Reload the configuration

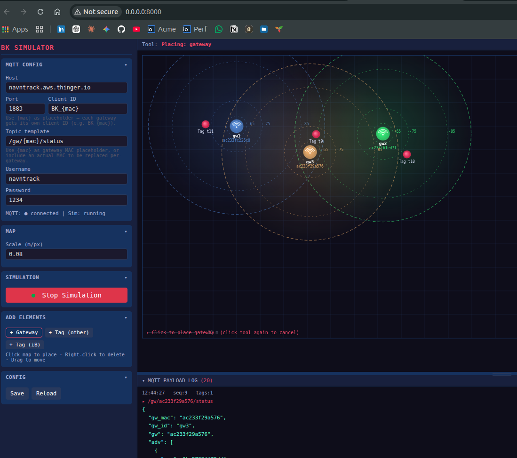pyautogui.click(x=46, y=394)
